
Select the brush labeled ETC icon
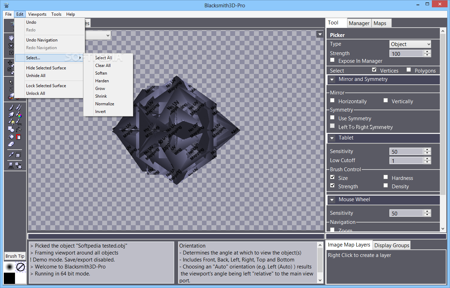(18, 122)
